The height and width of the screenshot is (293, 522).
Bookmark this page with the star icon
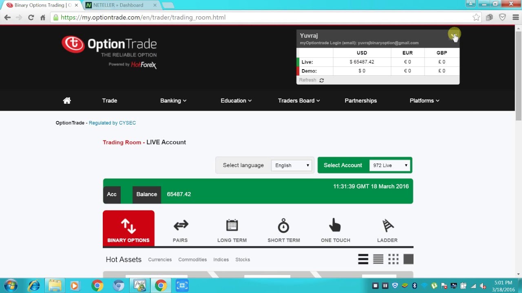coord(476,17)
